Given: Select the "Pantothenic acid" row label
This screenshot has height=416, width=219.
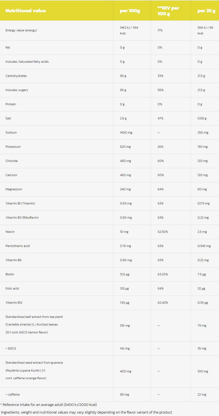Looking at the screenshot, I should (x=17, y=246).
